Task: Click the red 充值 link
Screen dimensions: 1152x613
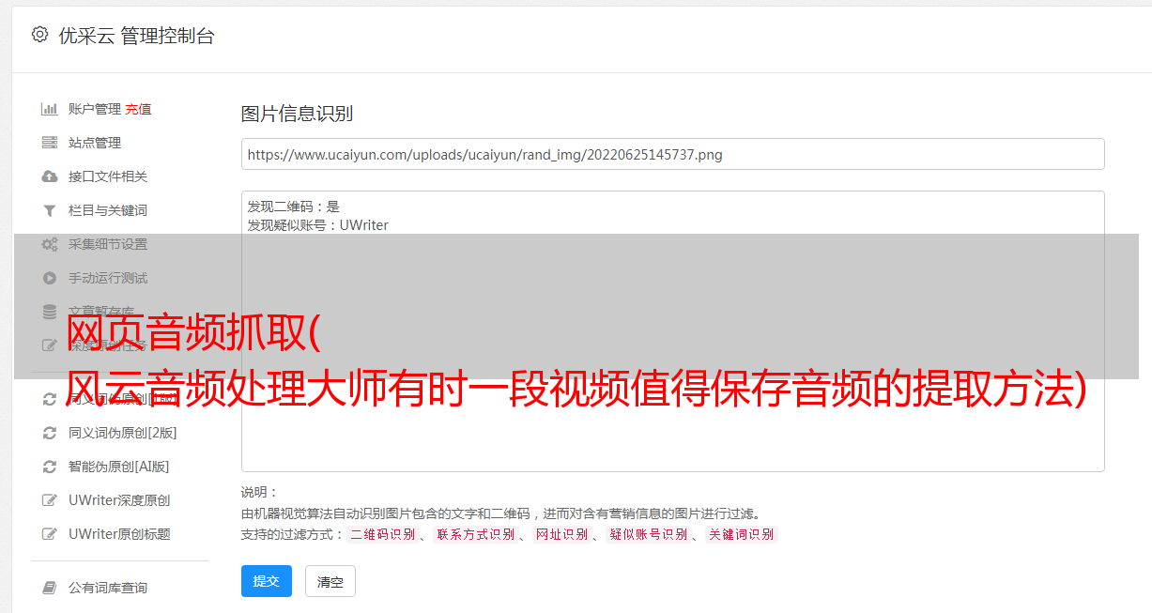Action: (x=138, y=109)
